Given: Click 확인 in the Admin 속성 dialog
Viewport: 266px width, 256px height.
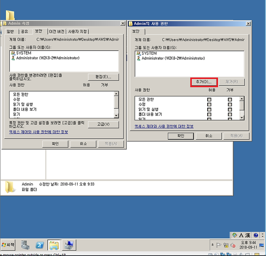Looking at the screenshot, I should [x=55, y=144].
